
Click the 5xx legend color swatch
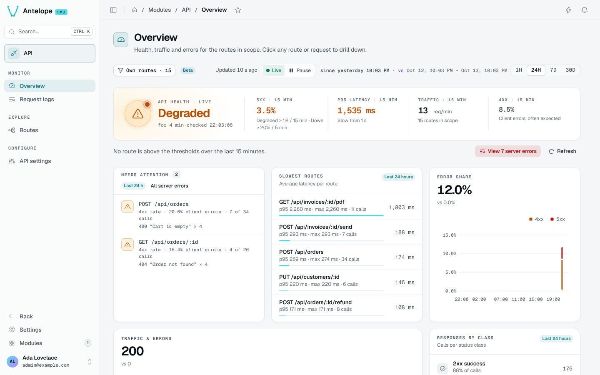[x=552, y=219]
